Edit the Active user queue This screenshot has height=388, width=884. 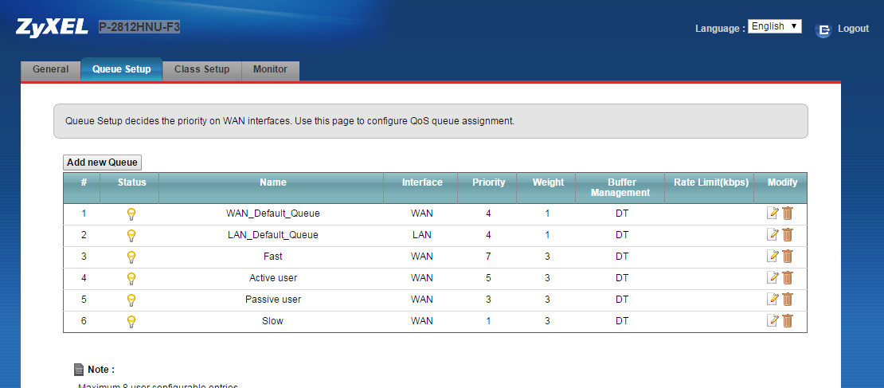tap(773, 277)
